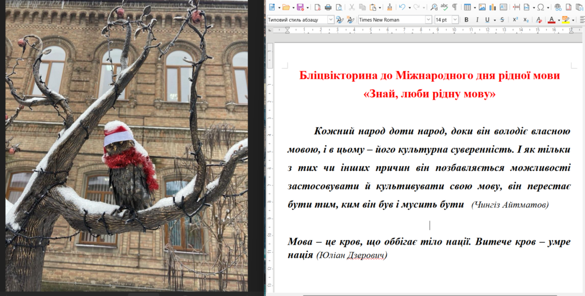Apply the red font color swatch
This screenshot has width=585, height=296.
tap(551, 19)
